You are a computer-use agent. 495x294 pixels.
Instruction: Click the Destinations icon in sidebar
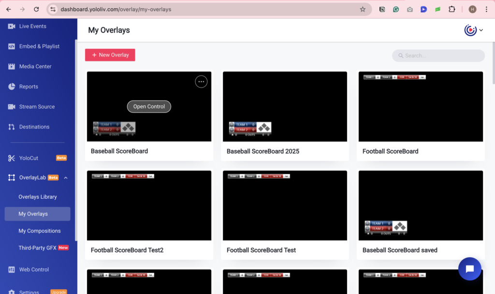pos(12,127)
